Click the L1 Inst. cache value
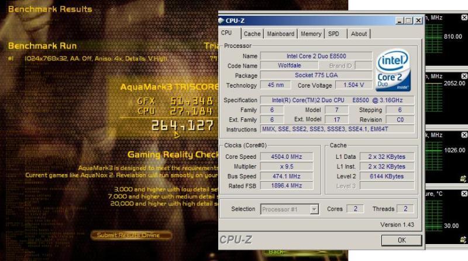This screenshot has width=468, height=261. tap(387, 166)
